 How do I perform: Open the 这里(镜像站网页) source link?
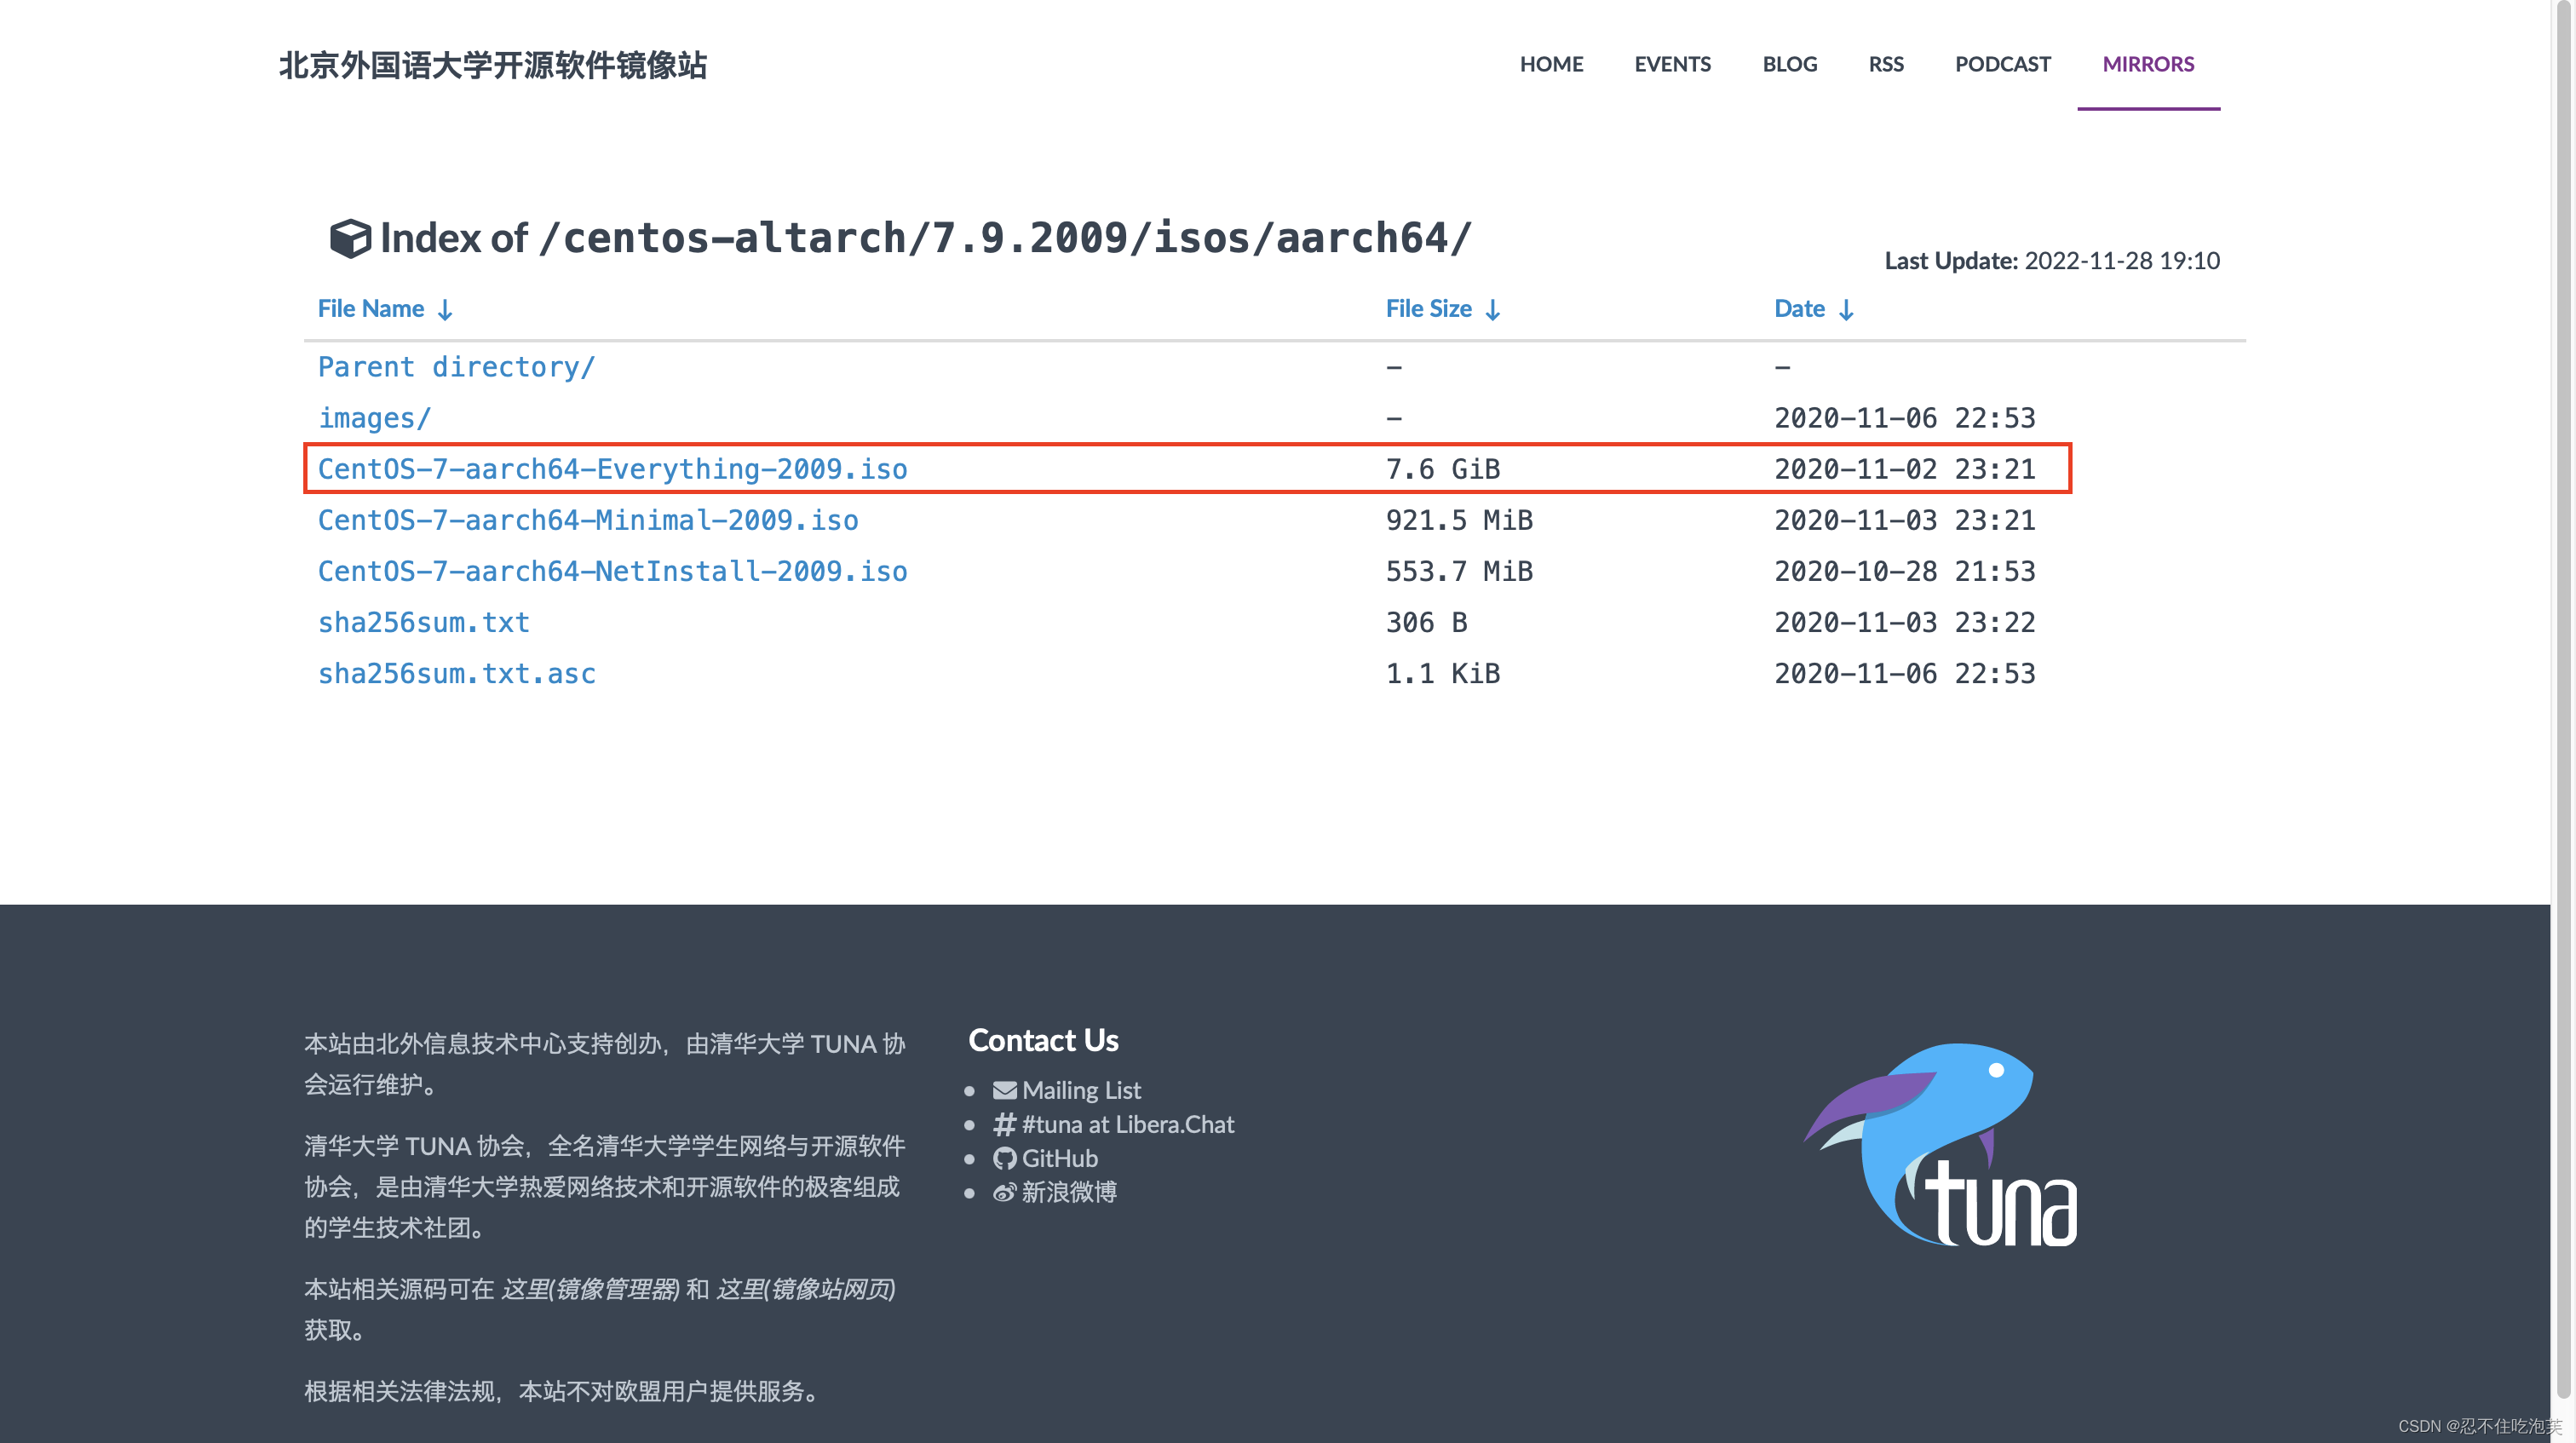[805, 1289]
